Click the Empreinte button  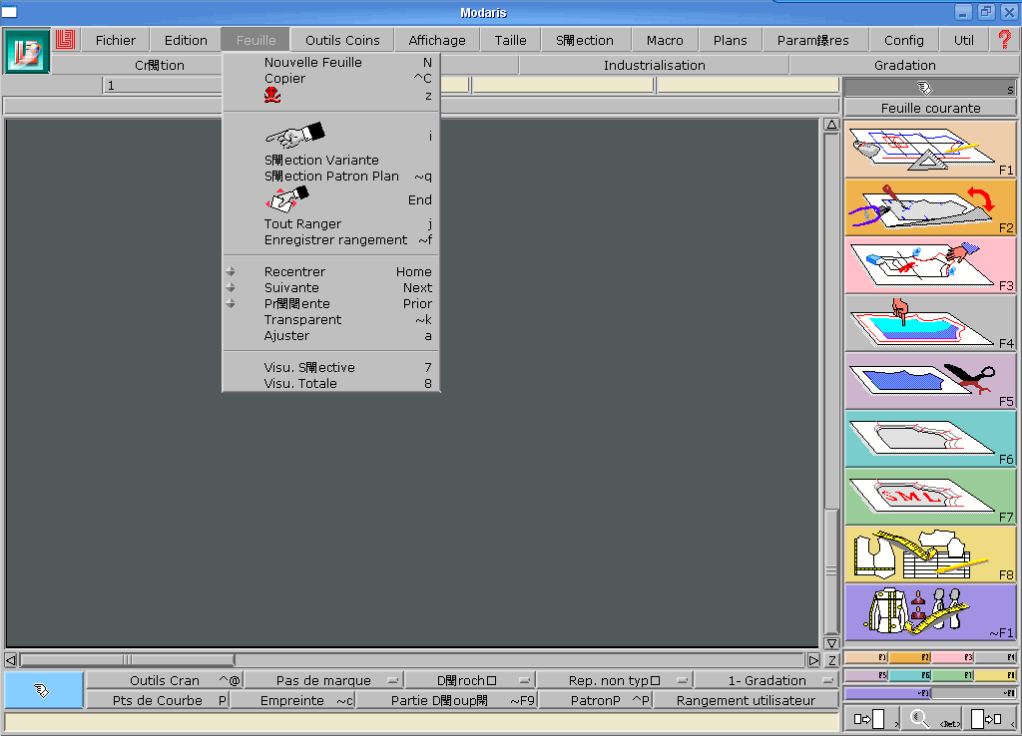click(x=292, y=701)
